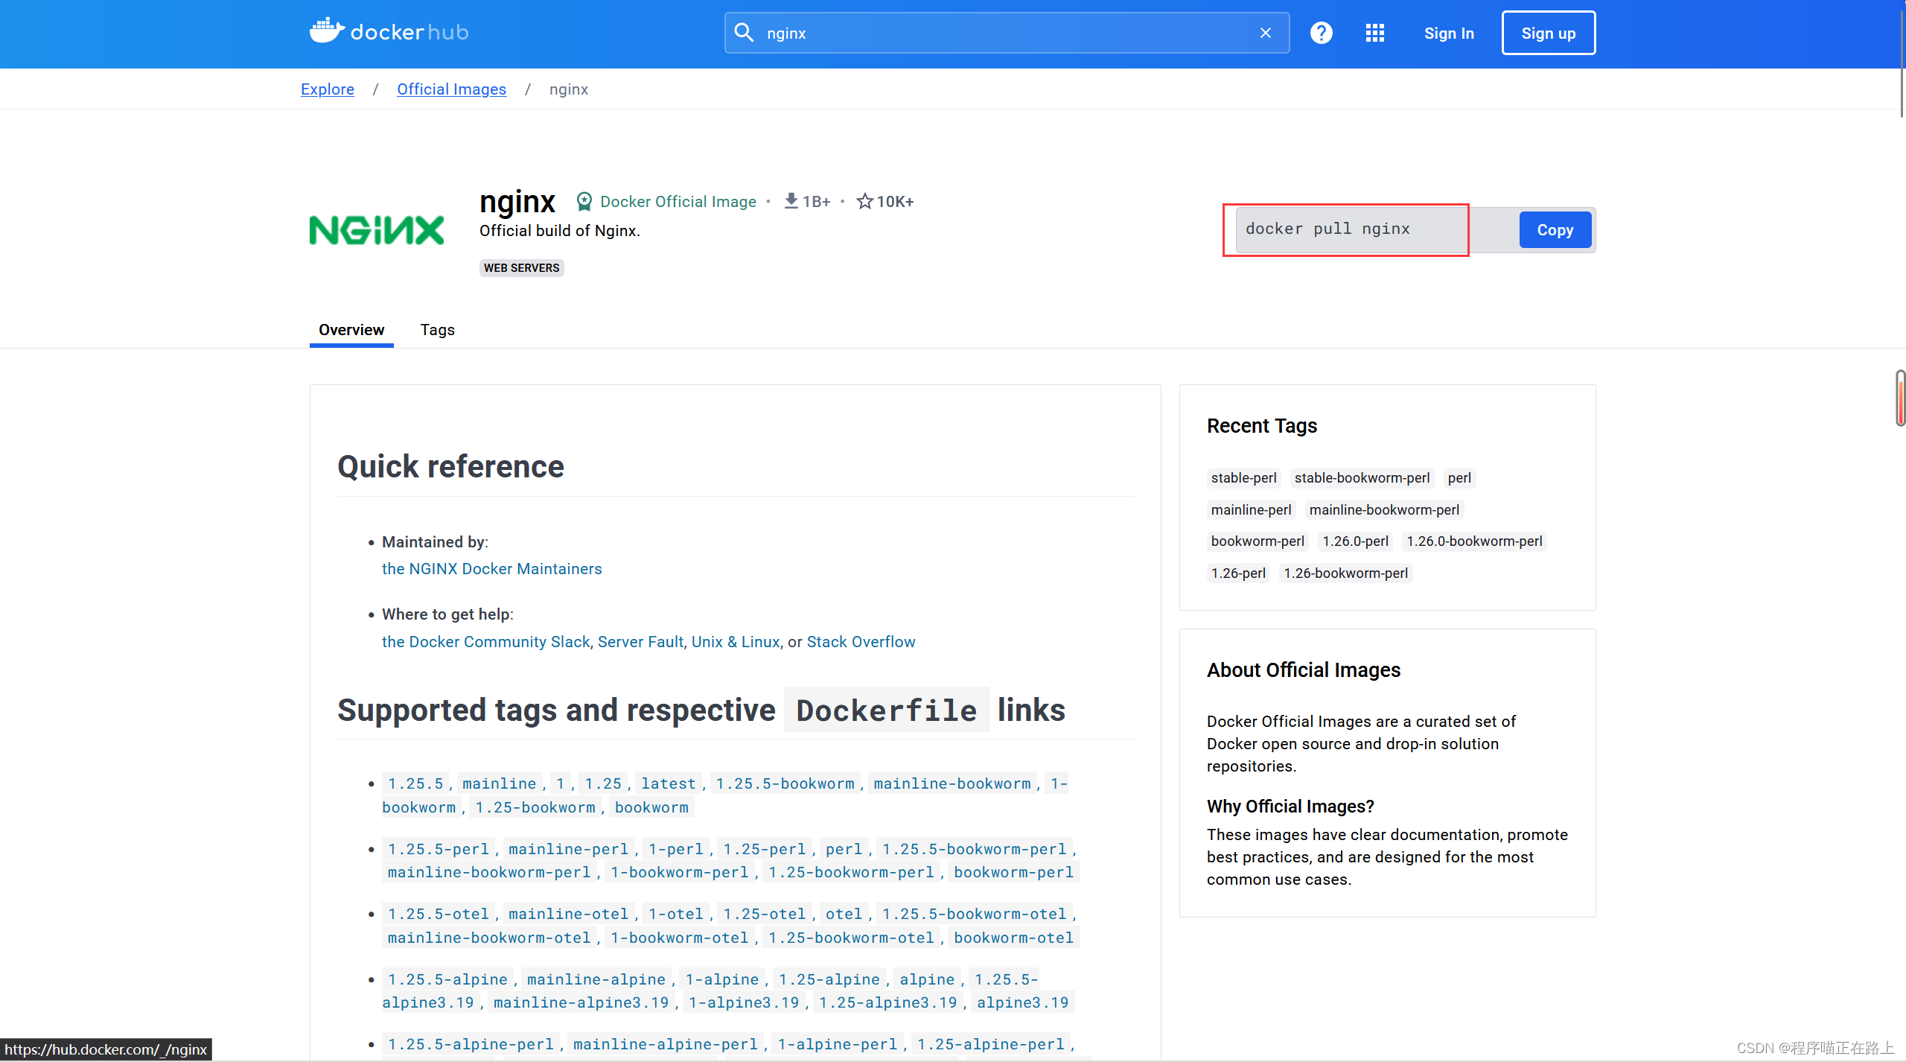The image size is (1906, 1062).
Task: Click the Docker Hub whale logo
Action: [327, 31]
